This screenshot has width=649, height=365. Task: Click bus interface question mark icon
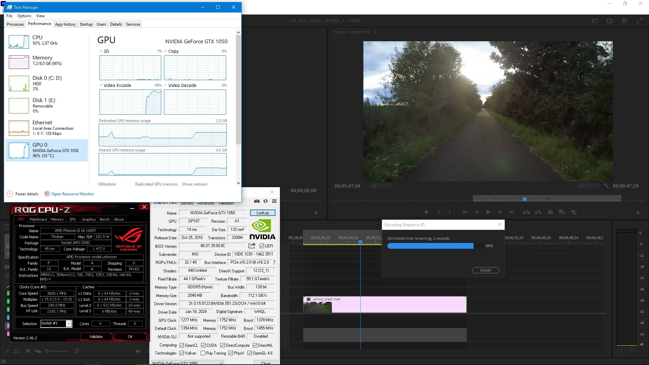click(274, 262)
